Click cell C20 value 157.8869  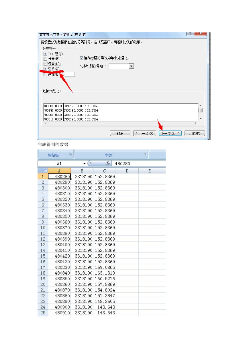105,284
